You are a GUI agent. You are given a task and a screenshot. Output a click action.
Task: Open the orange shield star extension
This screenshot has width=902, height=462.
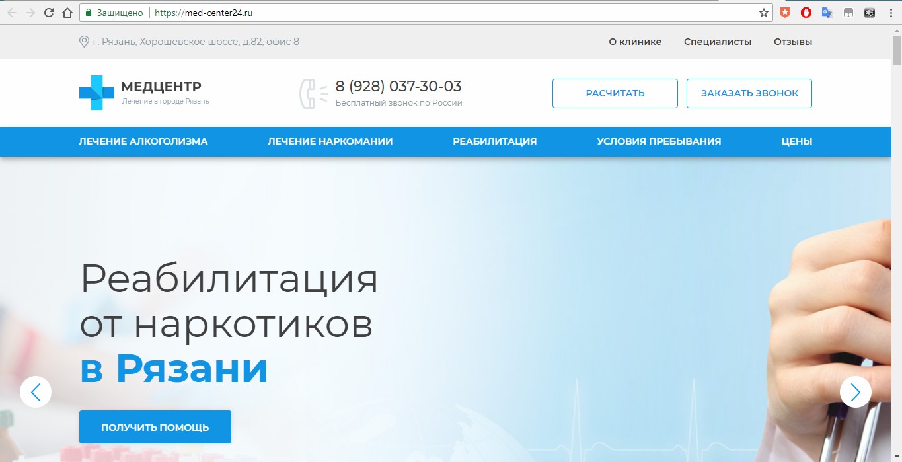coord(785,13)
